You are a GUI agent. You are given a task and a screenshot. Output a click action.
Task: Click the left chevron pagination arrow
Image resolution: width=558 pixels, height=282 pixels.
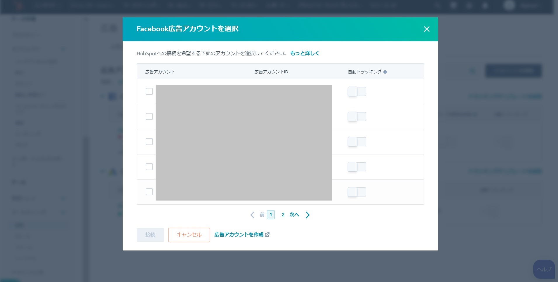pyautogui.click(x=253, y=215)
